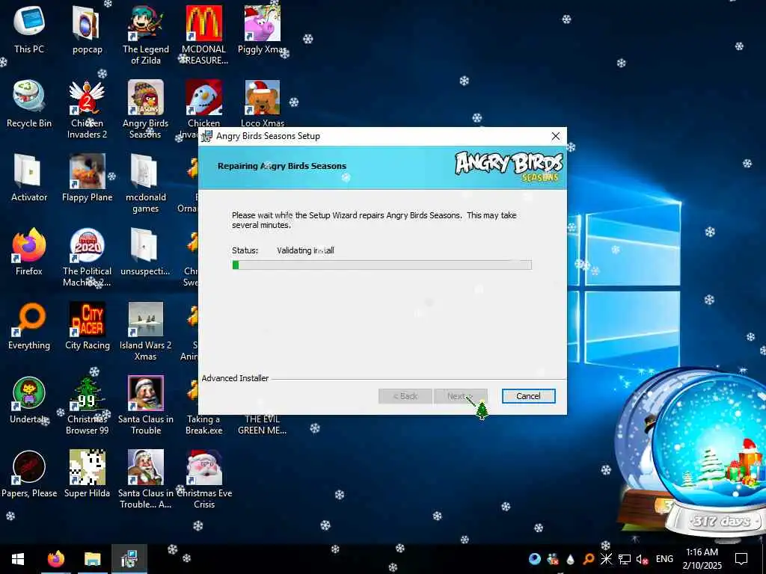This screenshot has height=574, width=766.
Task: Open the network status tray icon
Action: point(625,559)
